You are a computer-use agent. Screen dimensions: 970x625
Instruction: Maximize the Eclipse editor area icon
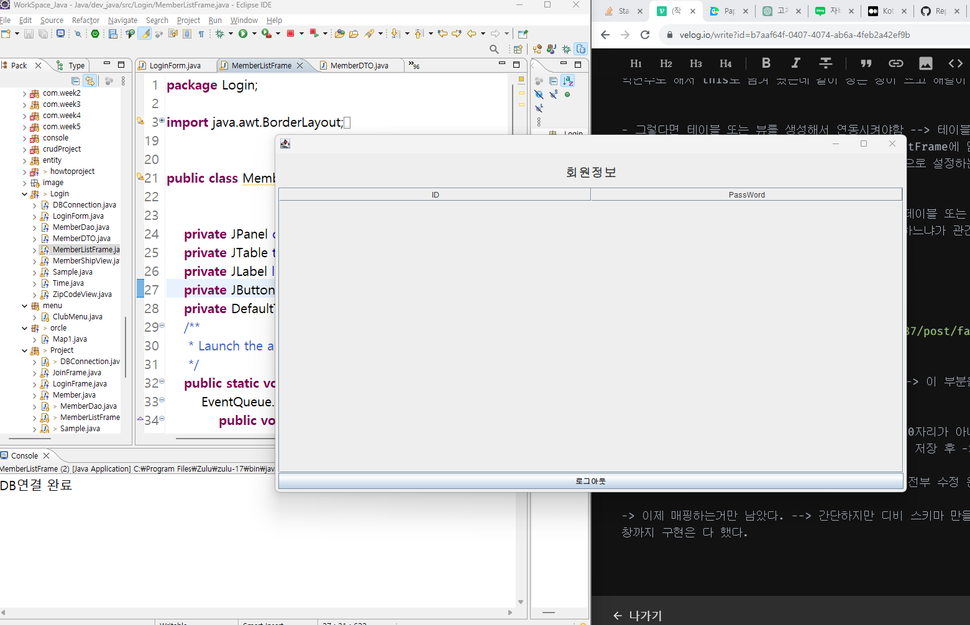(x=516, y=64)
